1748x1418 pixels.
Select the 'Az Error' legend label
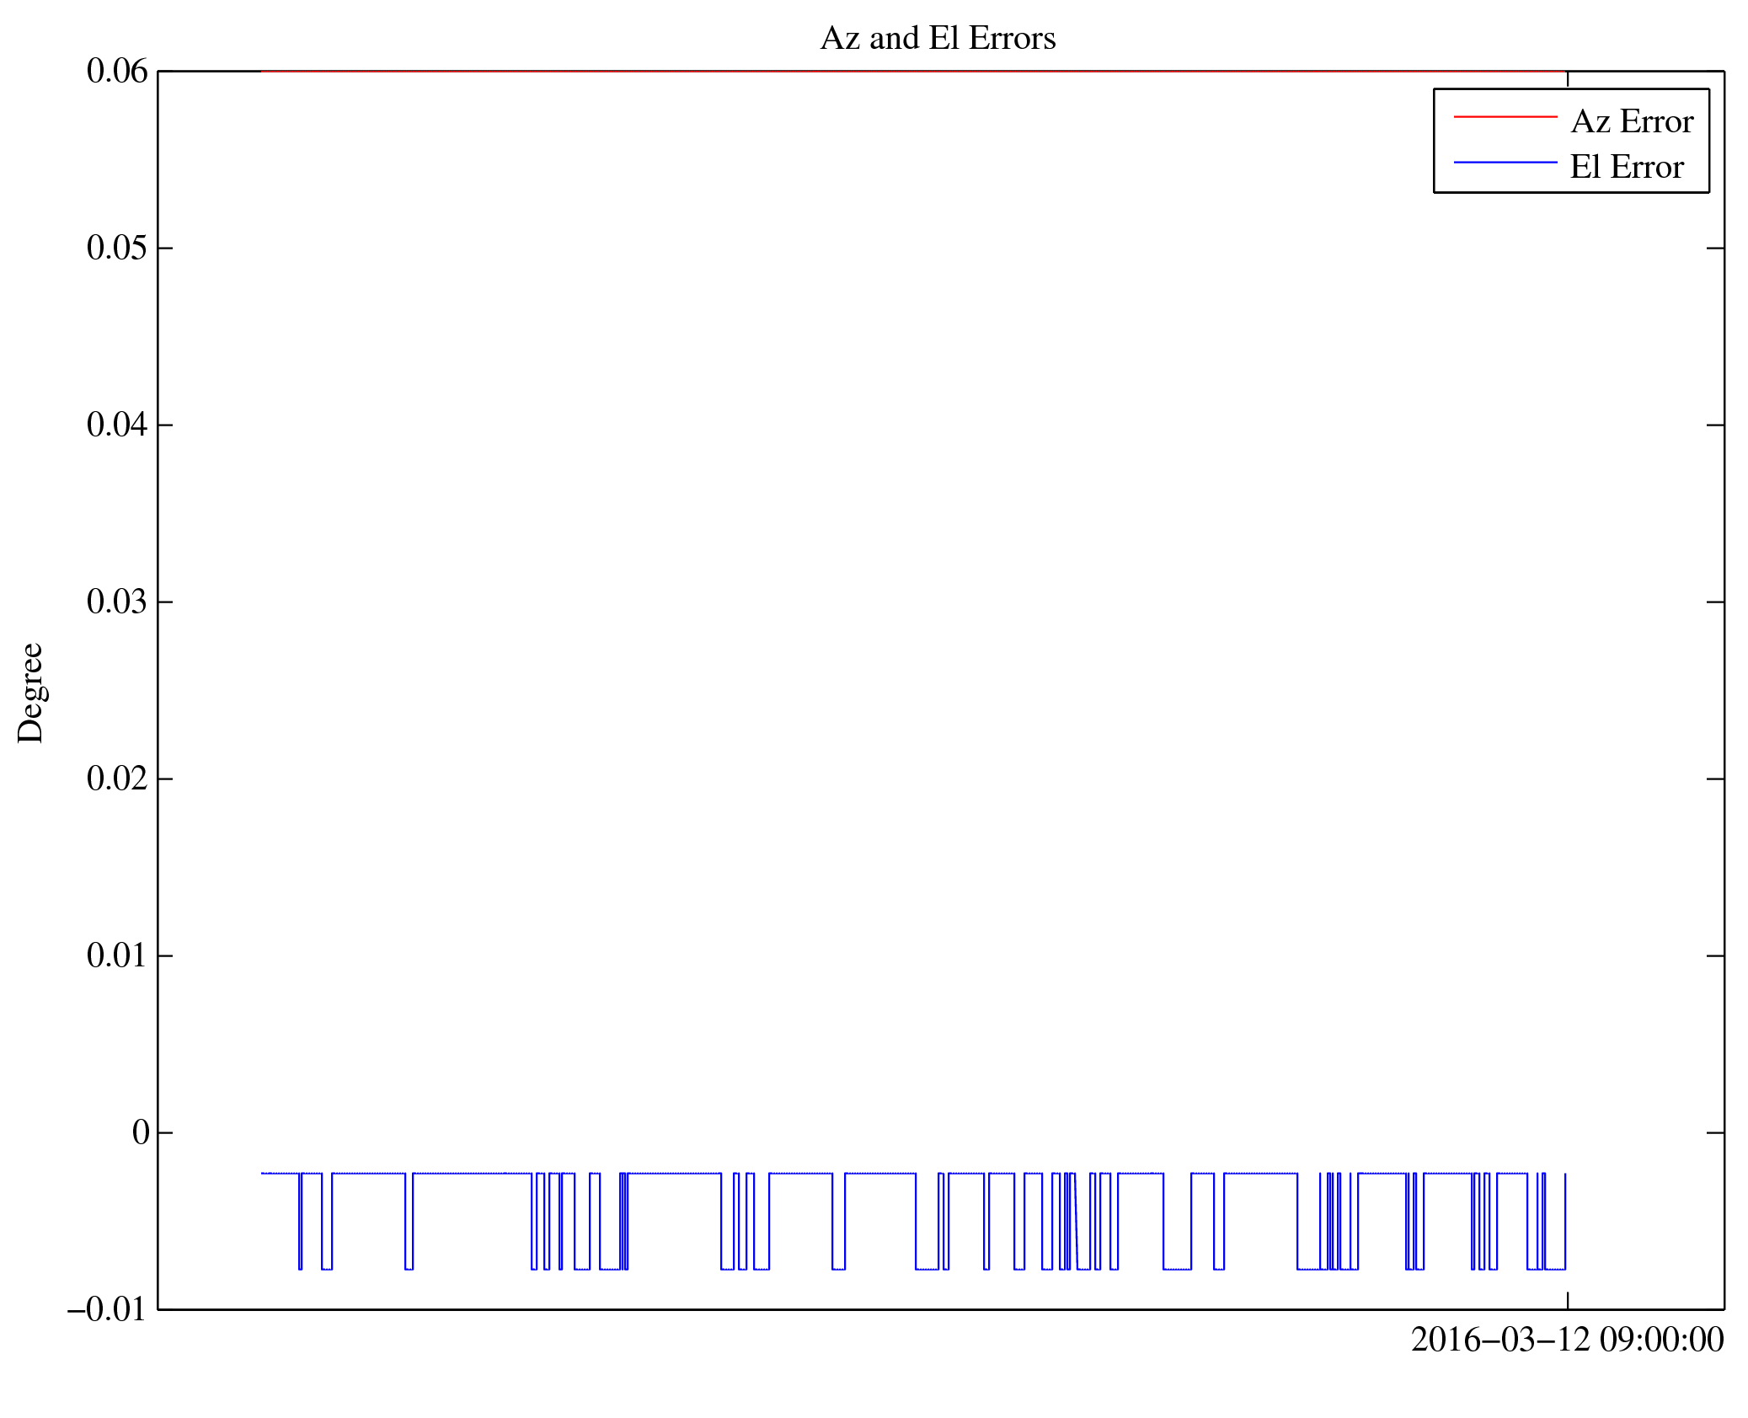click(x=1631, y=121)
